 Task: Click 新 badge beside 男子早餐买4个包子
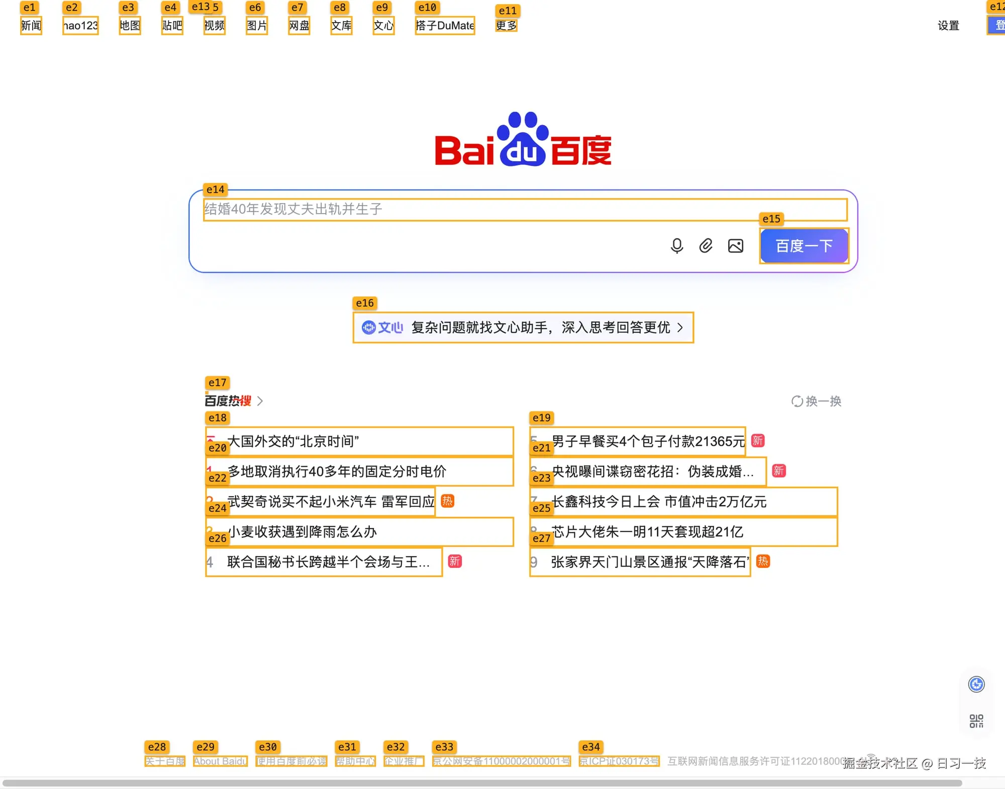758,441
